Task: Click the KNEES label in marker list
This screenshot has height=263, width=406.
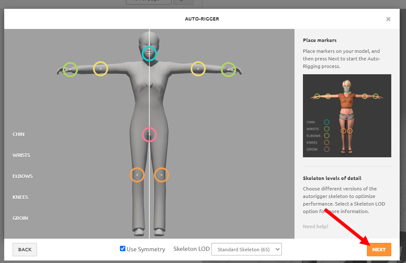Action: (20, 197)
